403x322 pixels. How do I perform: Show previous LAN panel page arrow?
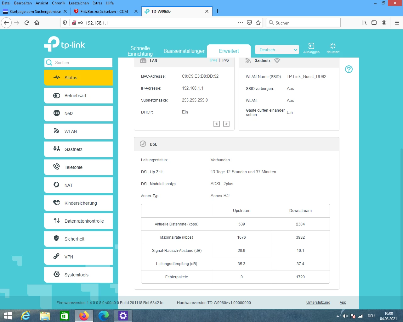[x=217, y=124]
